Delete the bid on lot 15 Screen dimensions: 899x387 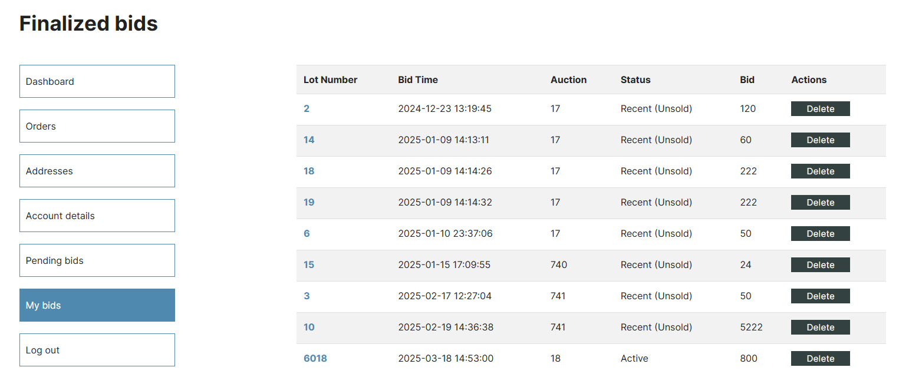821,265
